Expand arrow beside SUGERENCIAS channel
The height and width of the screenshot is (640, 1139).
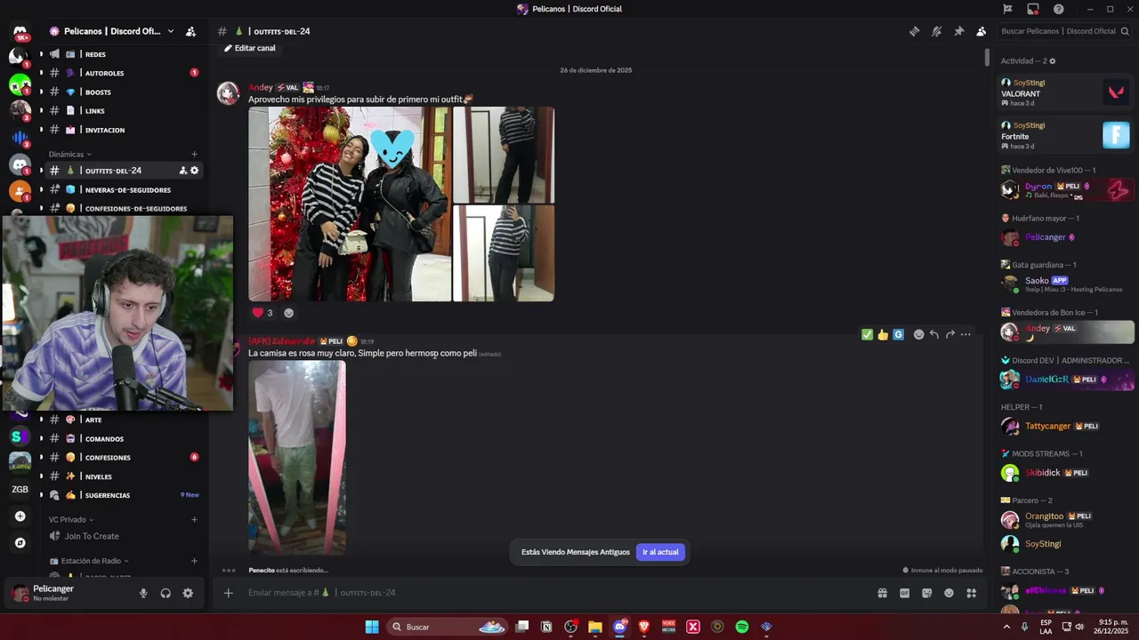[x=41, y=495]
